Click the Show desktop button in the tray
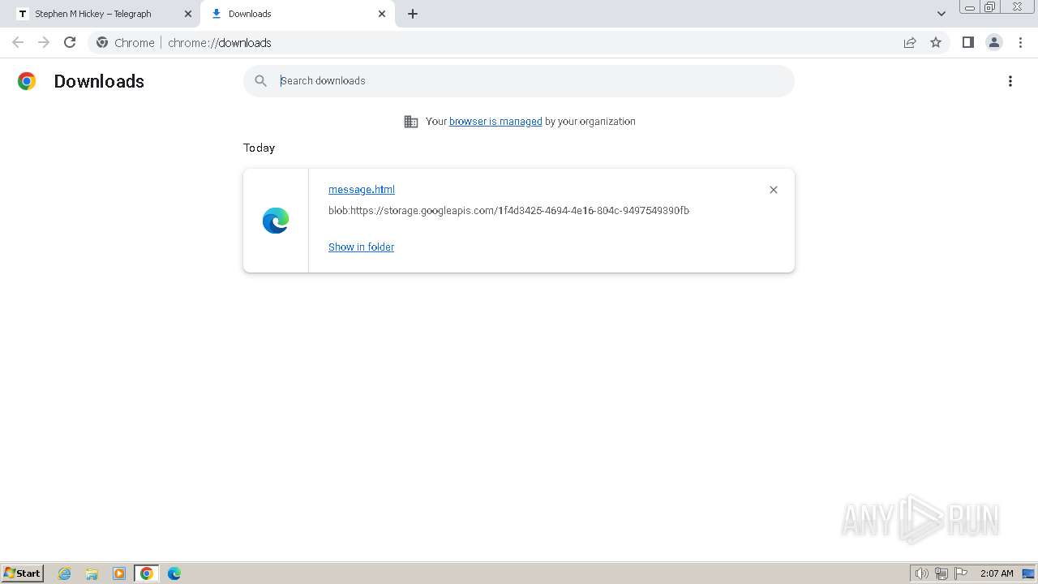The image size is (1038, 584). coord(1029,573)
